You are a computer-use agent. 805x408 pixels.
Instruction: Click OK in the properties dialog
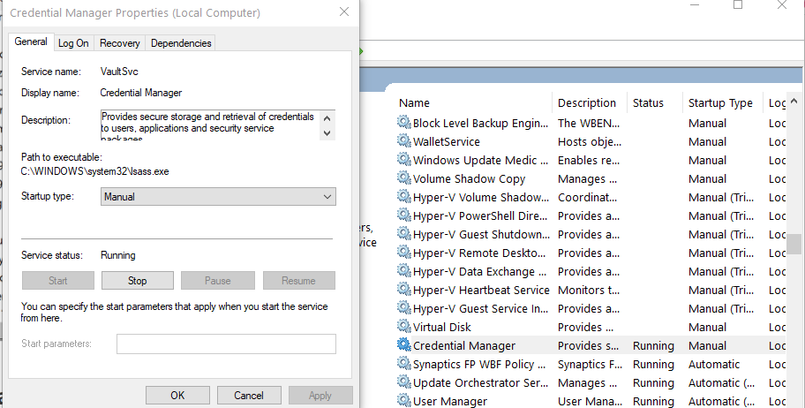177,395
